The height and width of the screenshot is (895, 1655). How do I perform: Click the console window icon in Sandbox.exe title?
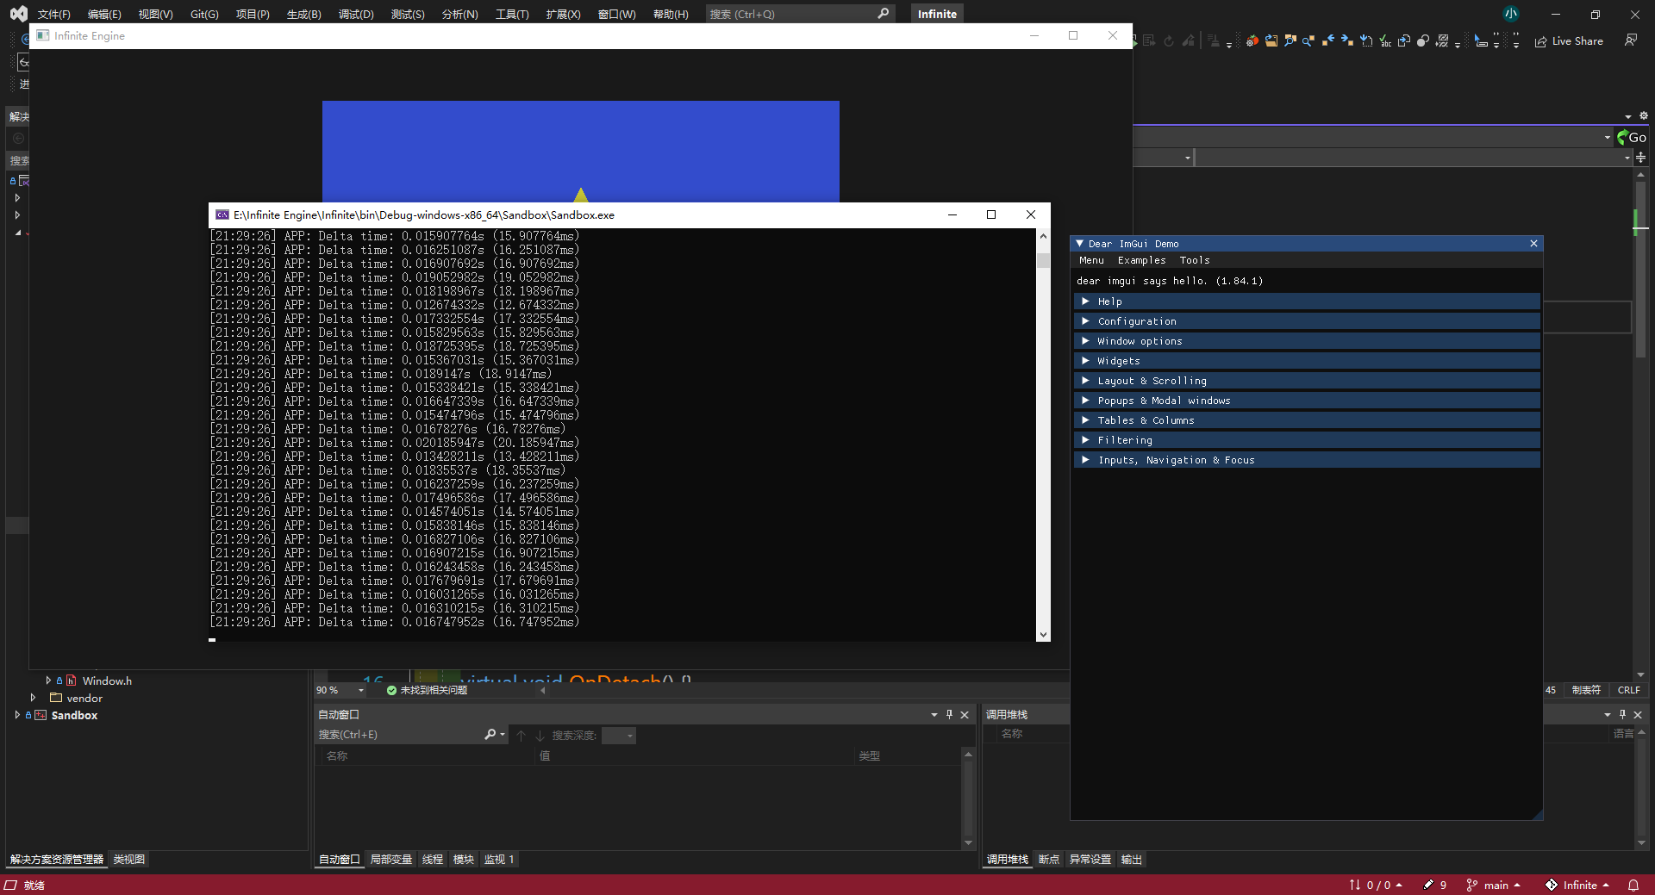click(x=222, y=214)
